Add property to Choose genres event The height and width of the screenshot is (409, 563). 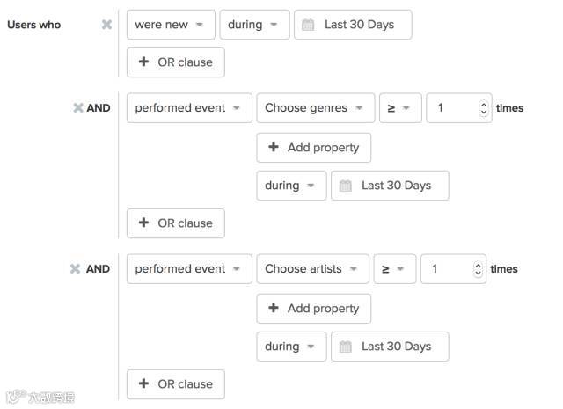(314, 148)
